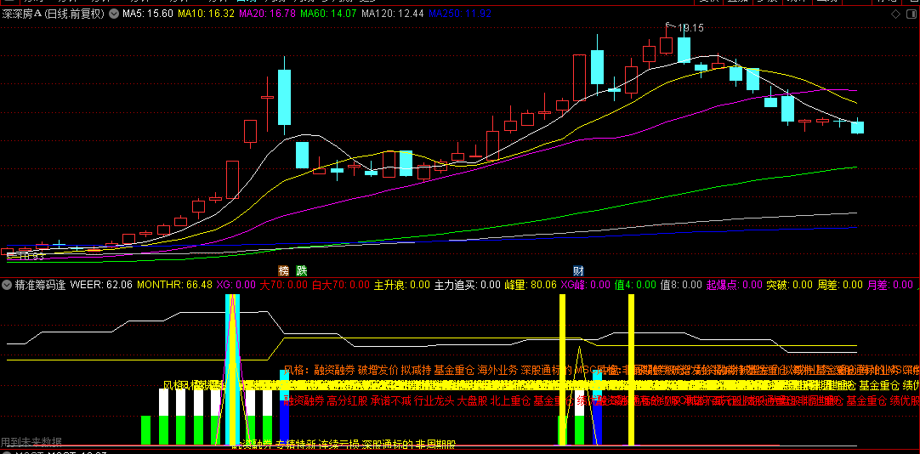The image size is (920, 454).
Task: Click the 峰里: 80.06 value
Action: [x=531, y=285]
